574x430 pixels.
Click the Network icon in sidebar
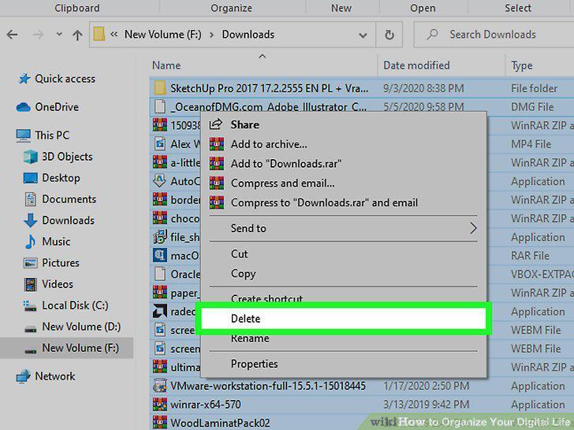[23, 376]
